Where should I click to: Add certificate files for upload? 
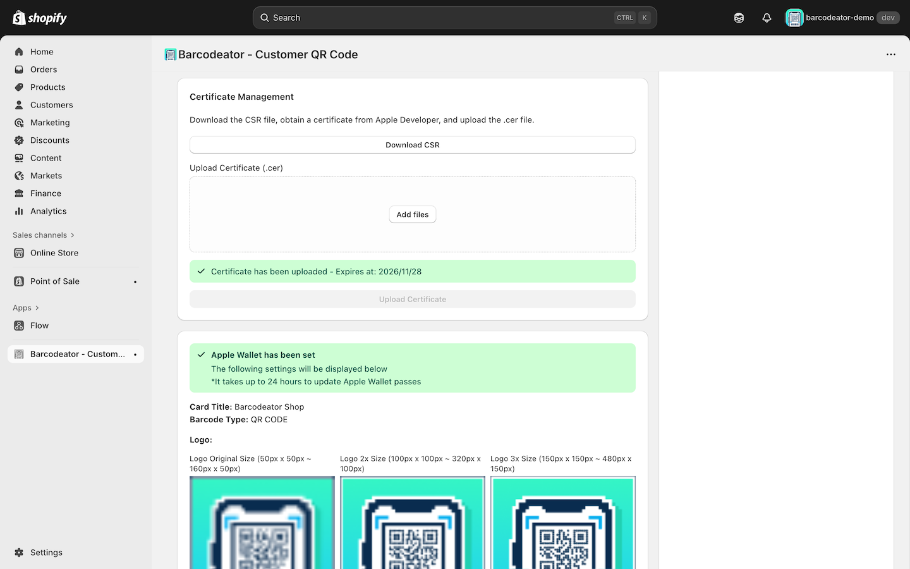point(412,214)
